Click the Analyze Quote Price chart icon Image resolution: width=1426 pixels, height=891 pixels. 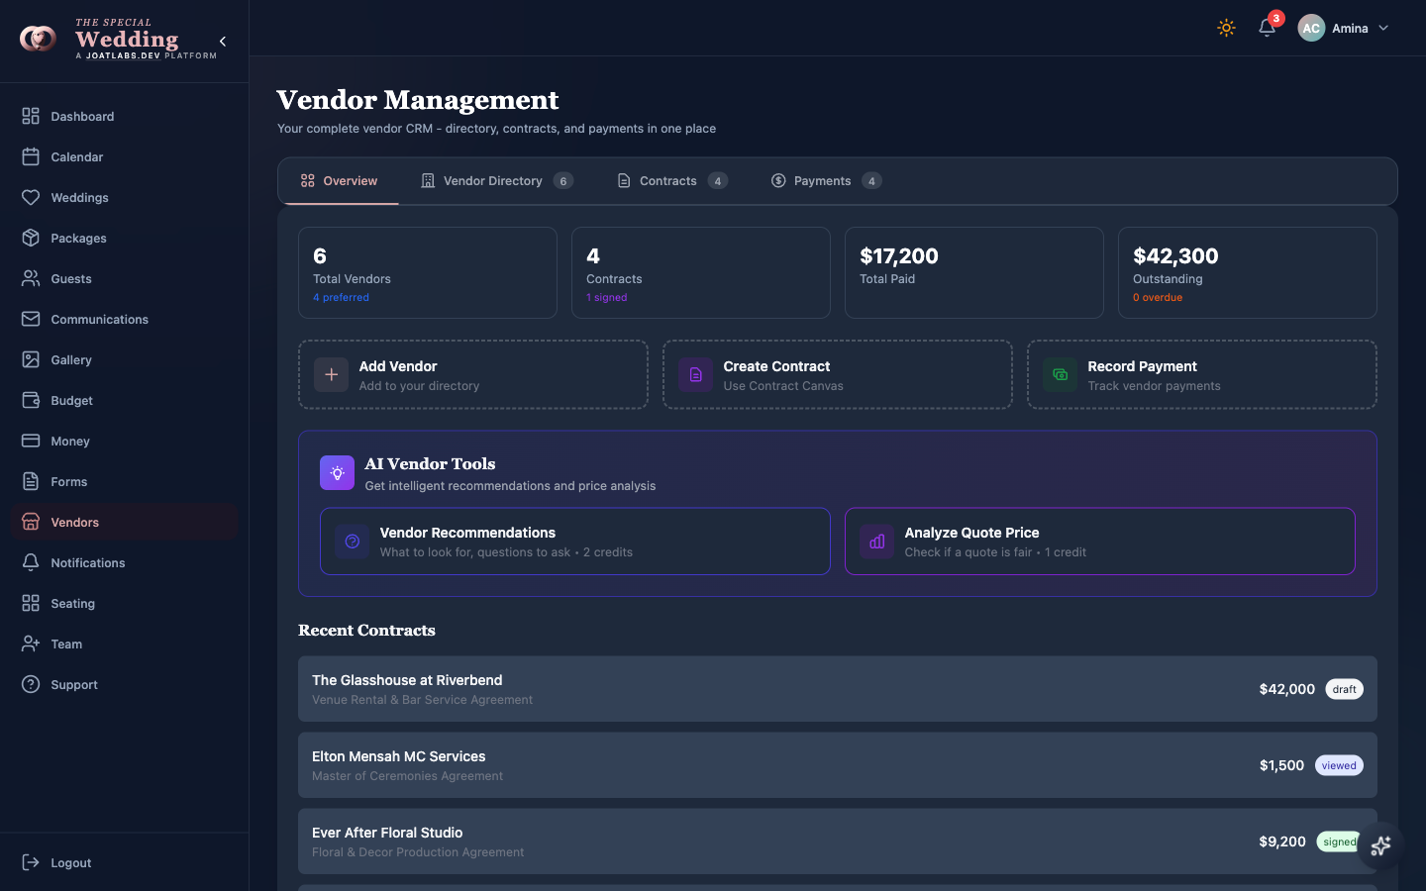(x=876, y=542)
